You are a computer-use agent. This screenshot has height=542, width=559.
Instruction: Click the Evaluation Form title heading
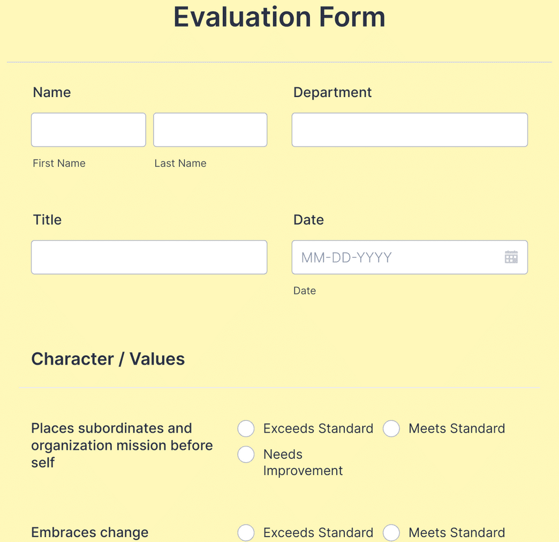tap(278, 17)
